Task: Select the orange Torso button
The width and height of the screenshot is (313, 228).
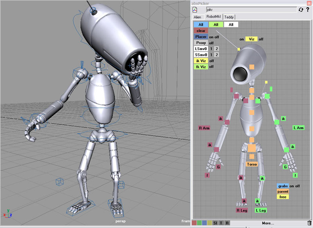Action: [x=252, y=164]
